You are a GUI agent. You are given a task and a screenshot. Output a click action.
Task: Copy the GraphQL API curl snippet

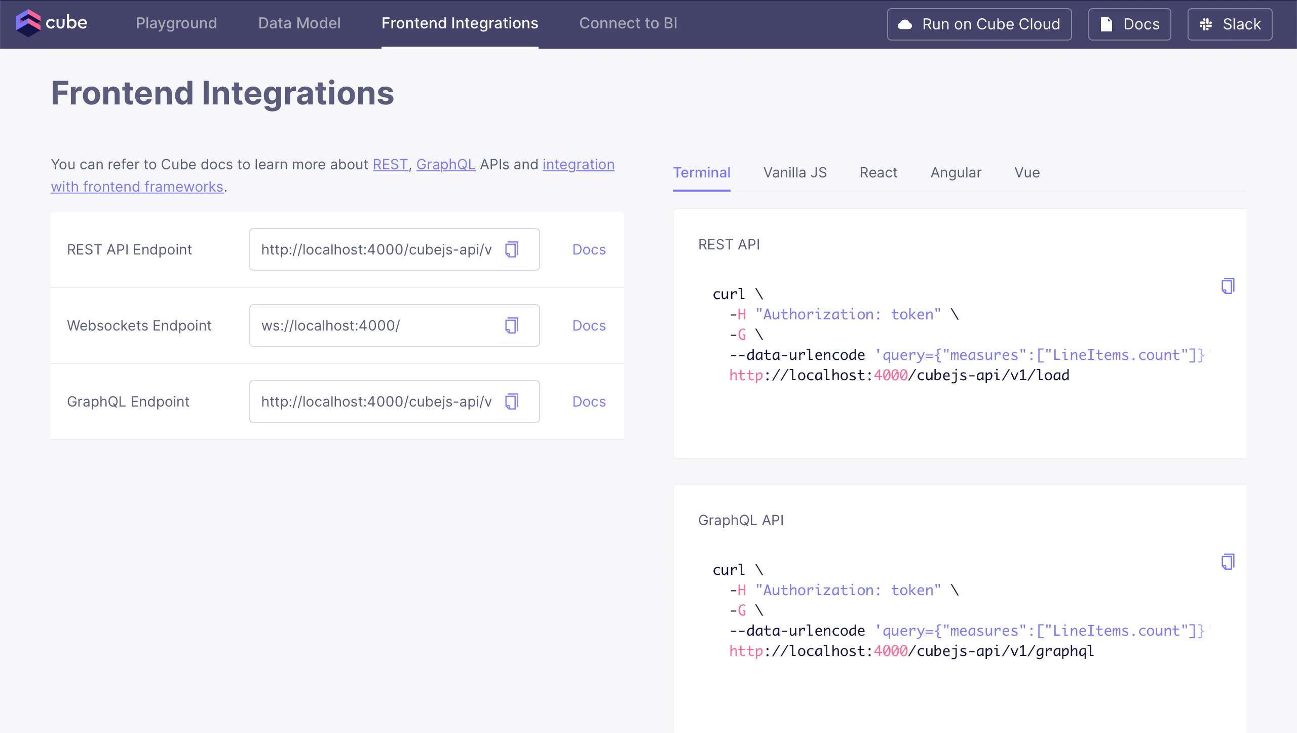point(1228,562)
